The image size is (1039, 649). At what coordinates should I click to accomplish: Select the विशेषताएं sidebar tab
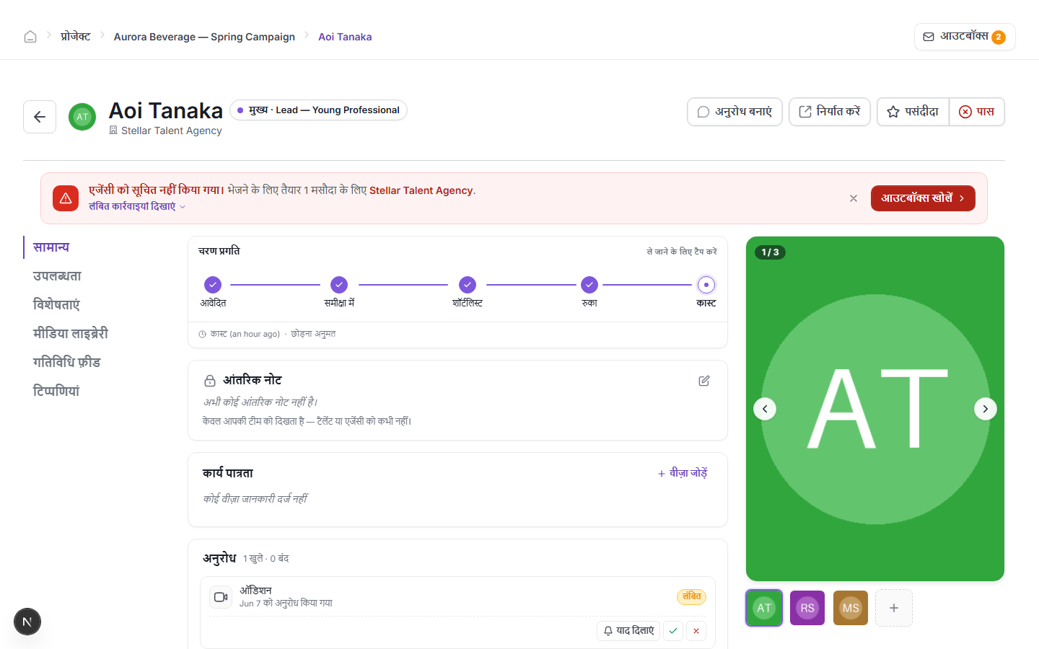click(56, 305)
